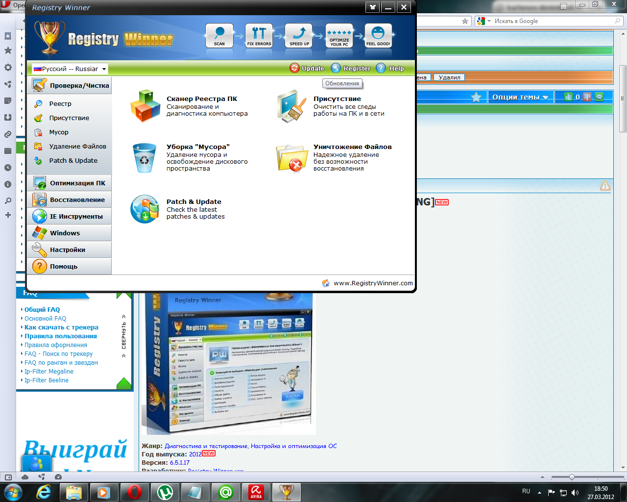The width and height of the screenshot is (627, 502).
Task: Open the Windows Start button
Action: click(x=13, y=492)
